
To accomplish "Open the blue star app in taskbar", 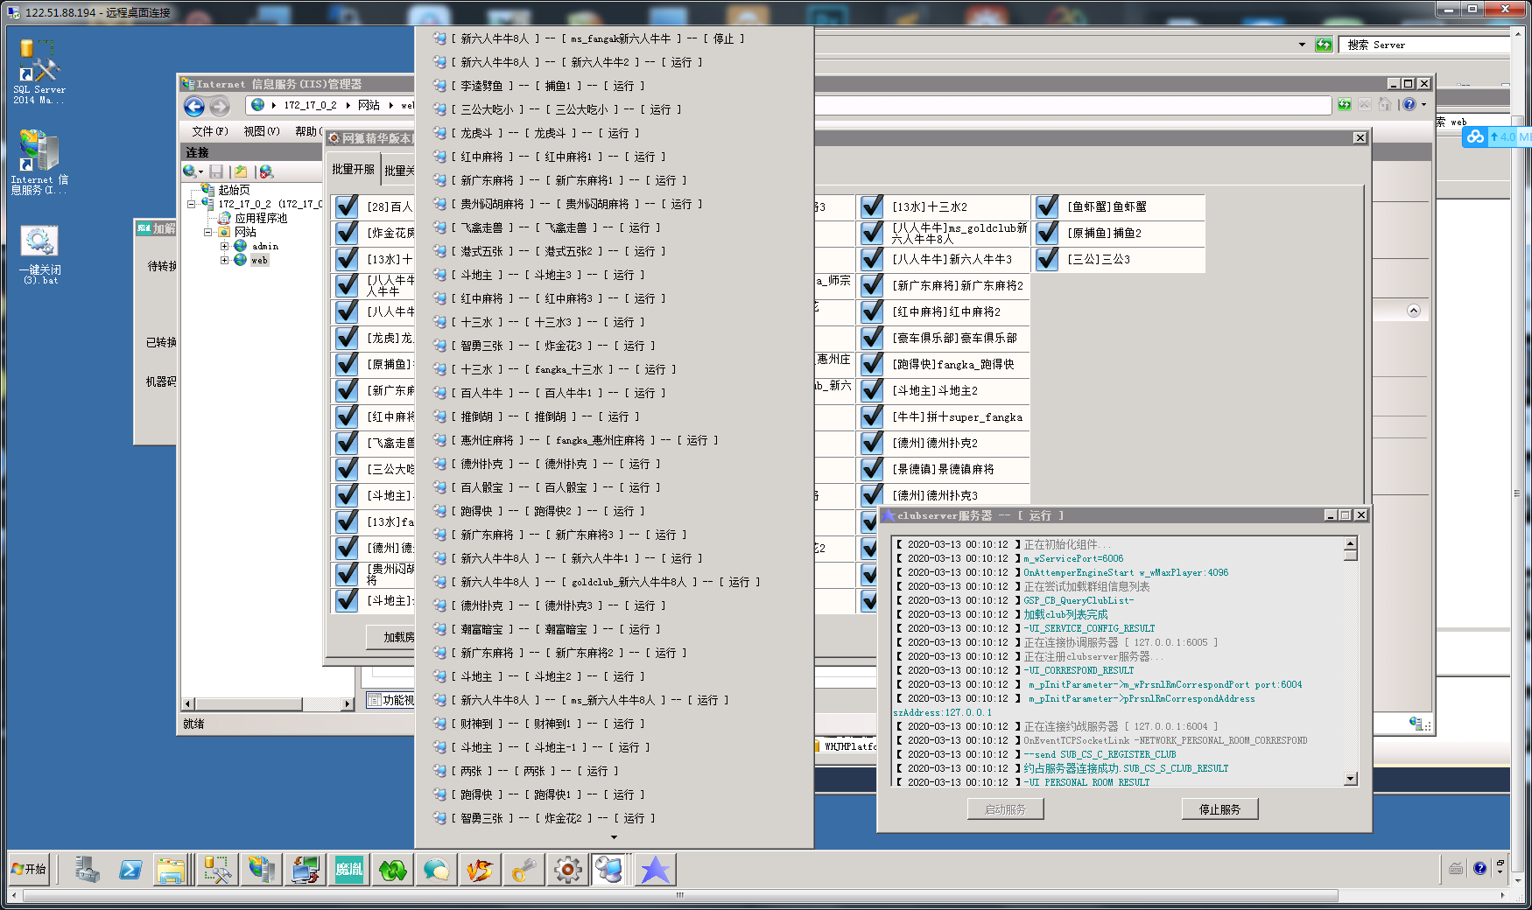I will 655,870.
